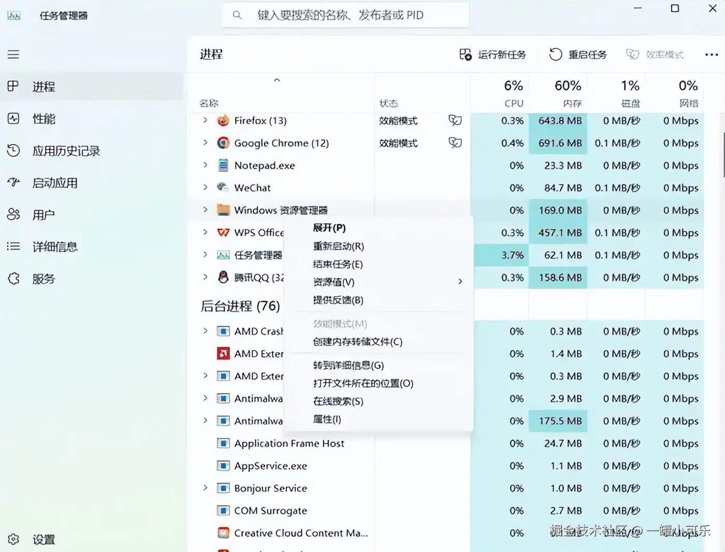The image size is (725, 552).
Task: Choose 重新启动(R) in the context menu
Action: 339,246
